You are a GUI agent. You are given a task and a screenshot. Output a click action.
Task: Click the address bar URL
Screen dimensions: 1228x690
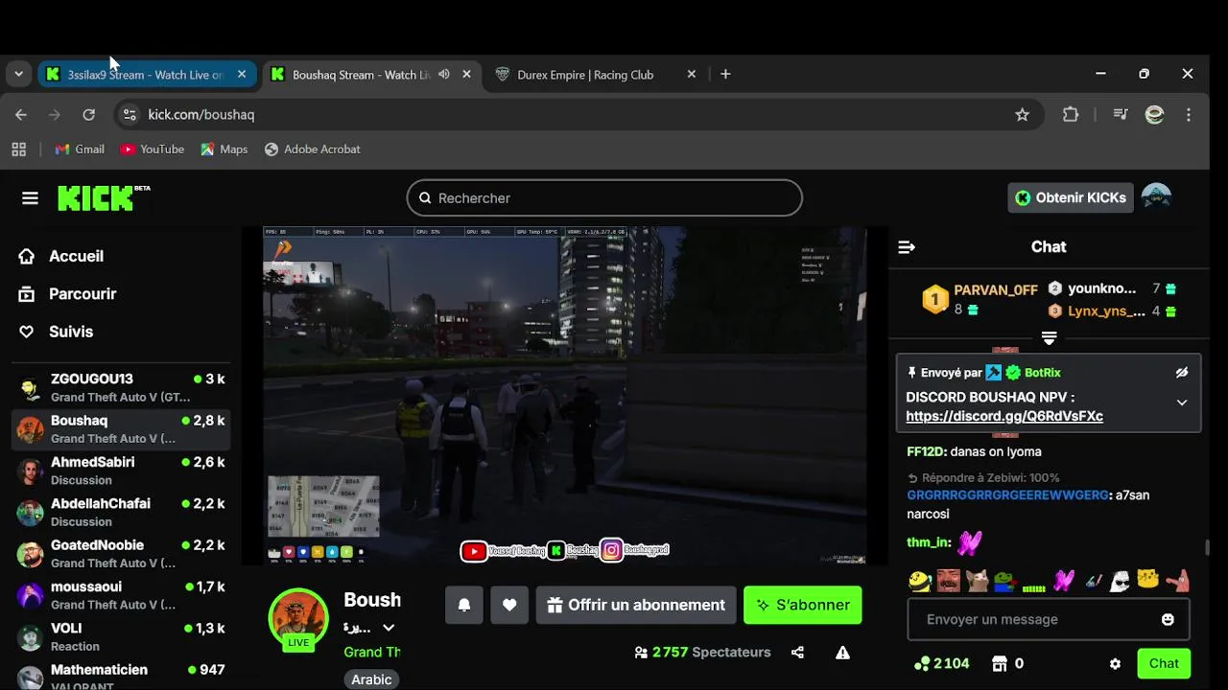(201, 114)
